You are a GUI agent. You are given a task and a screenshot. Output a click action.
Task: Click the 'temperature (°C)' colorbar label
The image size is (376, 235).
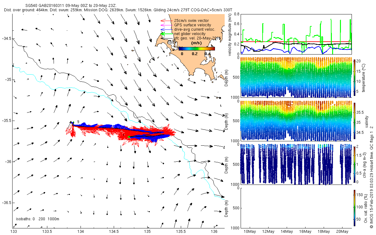click(364, 78)
